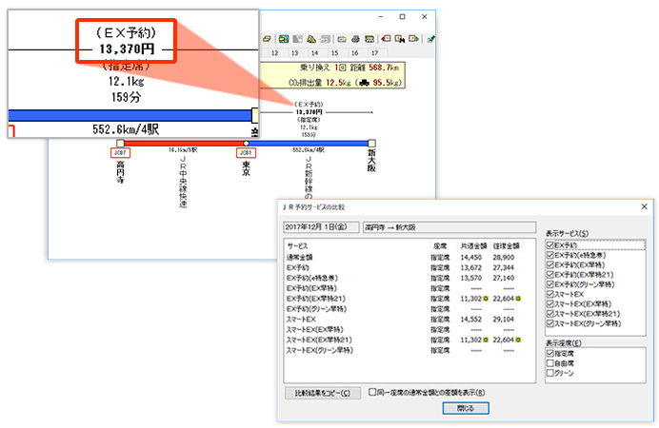This screenshot has height=428, width=659.
Task: Enable the グリーン seat checkbox
Action: 550,373
